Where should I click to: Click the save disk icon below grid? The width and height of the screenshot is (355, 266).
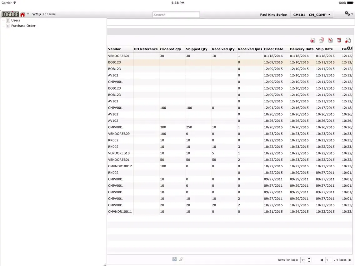174,259
